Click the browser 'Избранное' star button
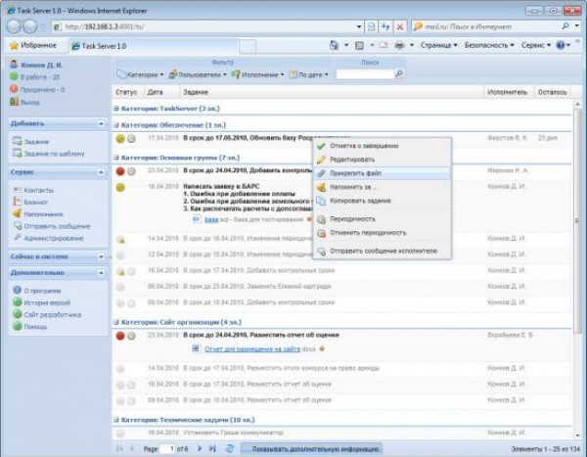This screenshot has height=457, width=587. point(33,46)
